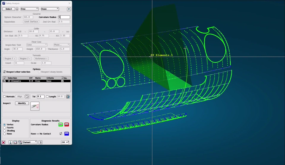
Task: Click the Criteria column header
Action: tap(50, 78)
